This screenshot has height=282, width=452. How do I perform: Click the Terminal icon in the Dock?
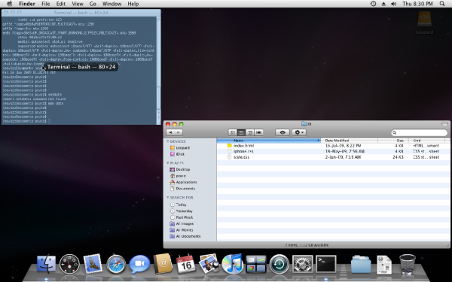325,264
